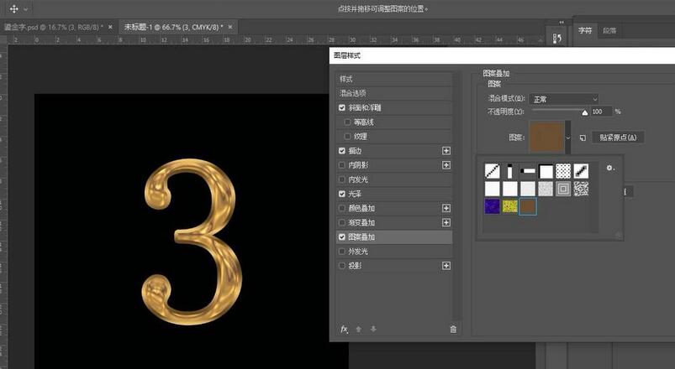Open the fx effects menu icon
675x369 pixels.
344,329
